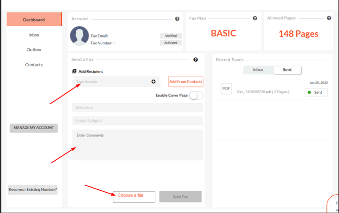Click the Add Recipient icon
Image resolution: width=339 pixels, height=213 pixels.
pos(74,71)
